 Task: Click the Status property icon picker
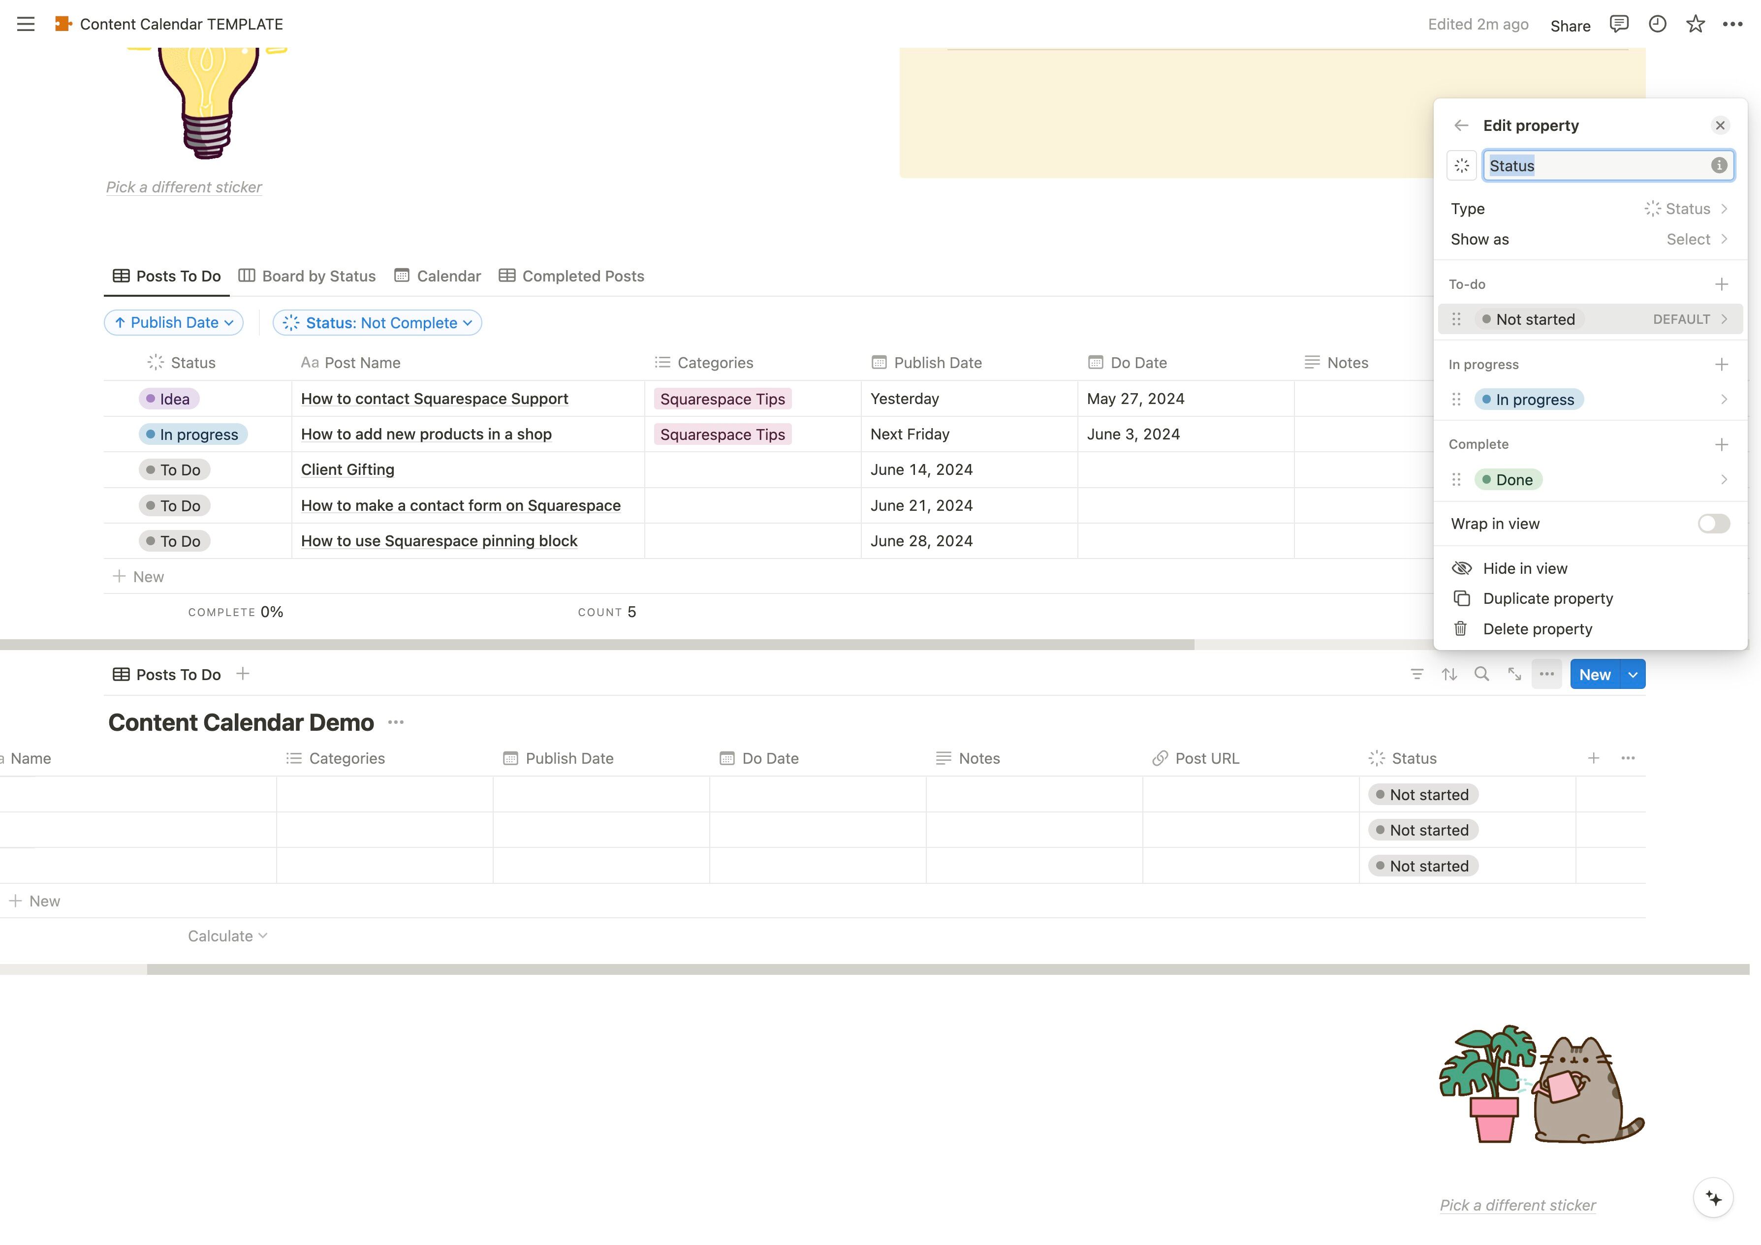pos(1461,166)
